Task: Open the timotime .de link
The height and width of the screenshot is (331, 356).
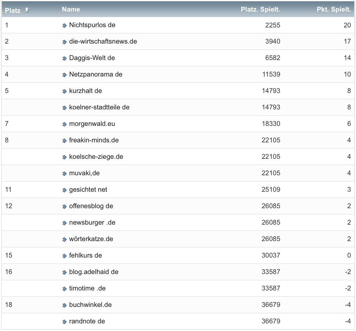Action: point(87,288)
